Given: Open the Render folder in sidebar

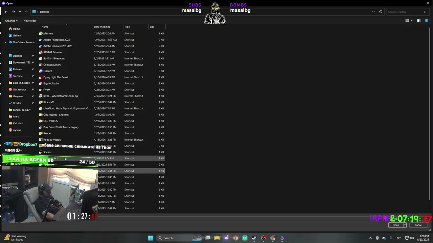Looking at the screenshot, I should pos(17,103).
